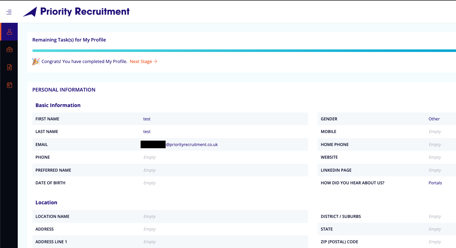This screenshot has width=456, height=248.
Task: Change How Did You Hear value Portals
Action: pyautogui.click(x=435, y=183)
